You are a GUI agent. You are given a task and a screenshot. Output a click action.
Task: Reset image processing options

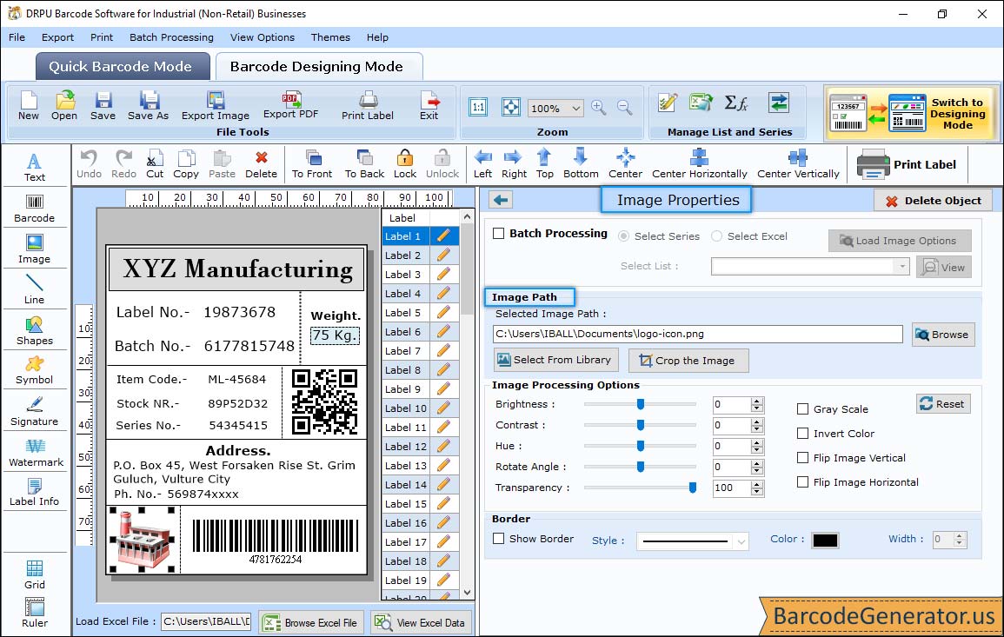point(943,404)
